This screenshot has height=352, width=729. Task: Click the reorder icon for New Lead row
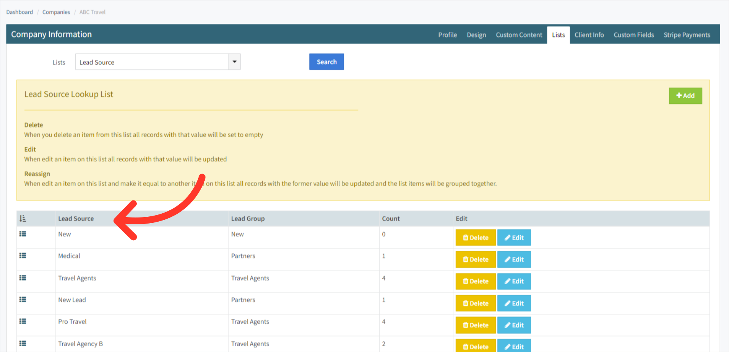click(x=23, y=300)
